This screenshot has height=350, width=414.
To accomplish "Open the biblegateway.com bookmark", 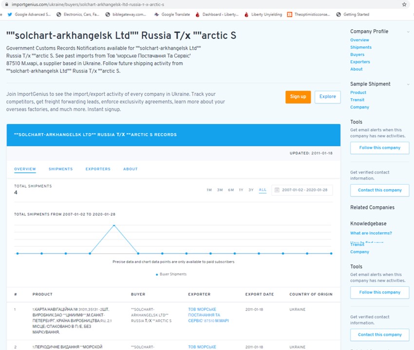I will pyautogui.click(x=126, y=15).
